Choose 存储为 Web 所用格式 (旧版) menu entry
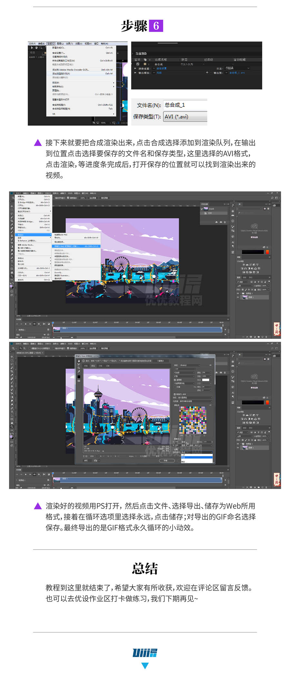Image resolution: width=290 pixels, height=677 pixels. 76,246
